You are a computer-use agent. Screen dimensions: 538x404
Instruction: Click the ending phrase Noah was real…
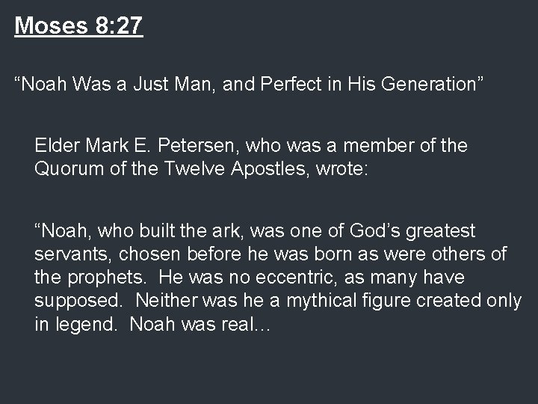tap(200, 324)
